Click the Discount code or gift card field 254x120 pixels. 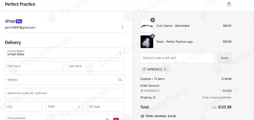coord(178,58)
